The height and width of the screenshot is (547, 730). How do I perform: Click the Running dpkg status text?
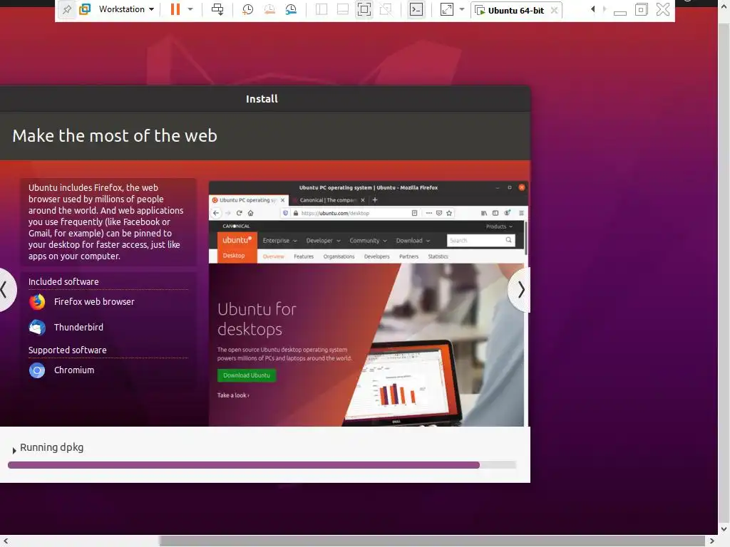[51, 447]
